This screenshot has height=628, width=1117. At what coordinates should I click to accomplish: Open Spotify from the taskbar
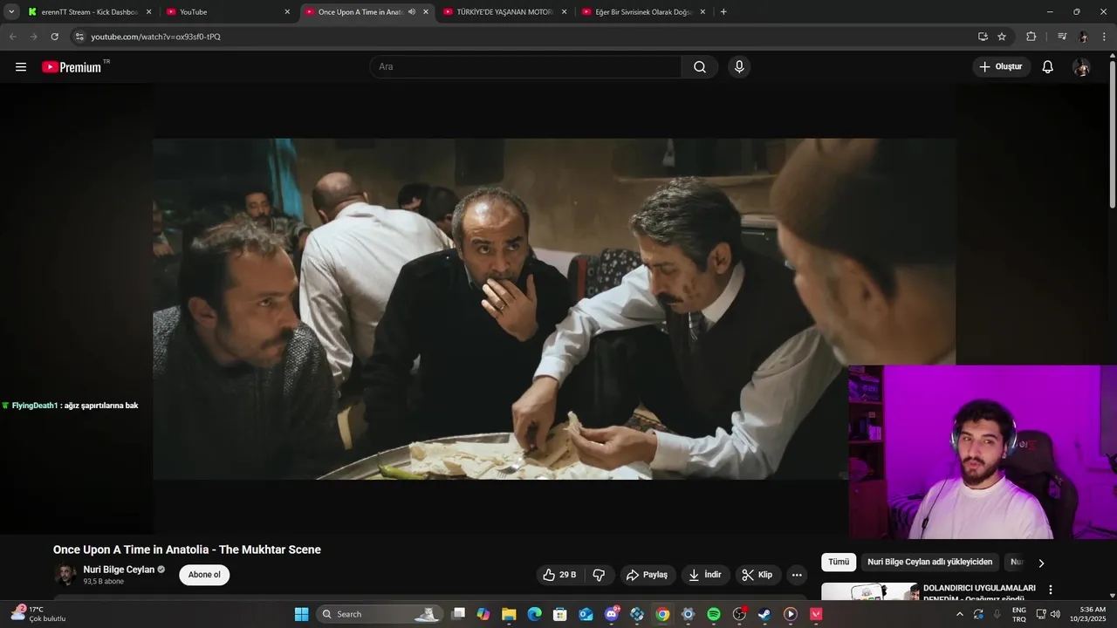(714, 614)
